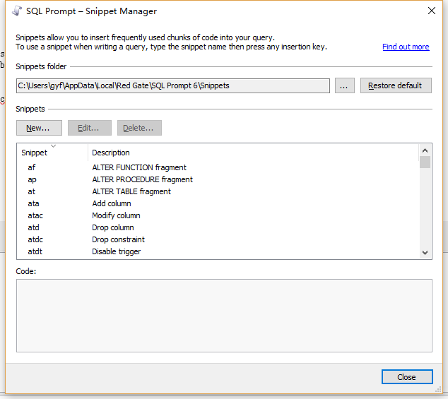The image size is (448, 399).
Task: Click the ALTER PROCEDURE fragment description
Action: 142,179
